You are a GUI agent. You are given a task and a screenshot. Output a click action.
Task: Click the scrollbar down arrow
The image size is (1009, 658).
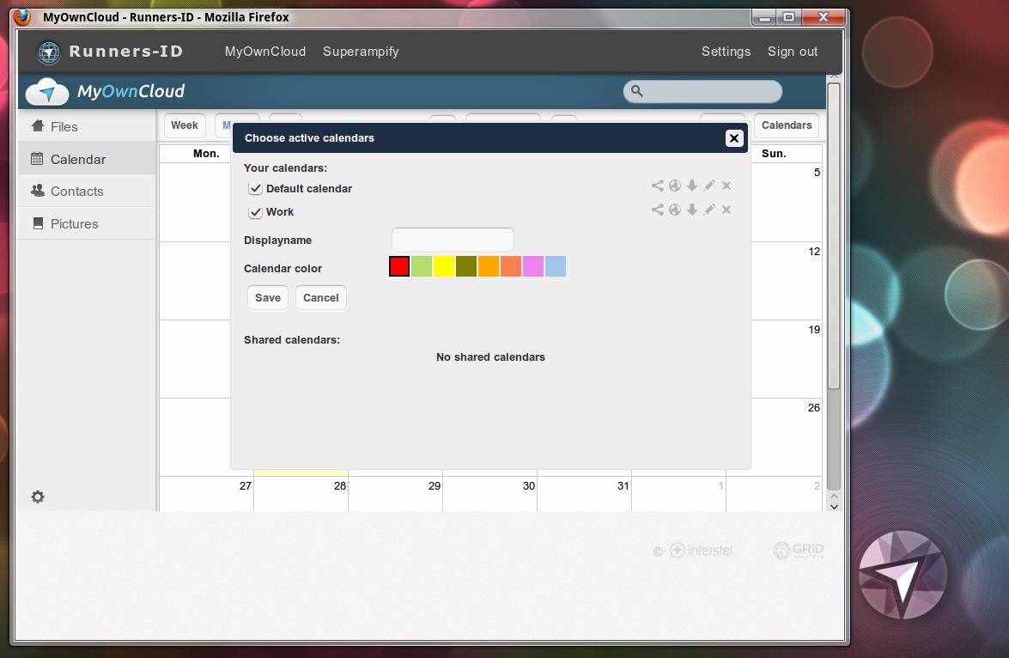pyautogui.click(x=834, y=506)
